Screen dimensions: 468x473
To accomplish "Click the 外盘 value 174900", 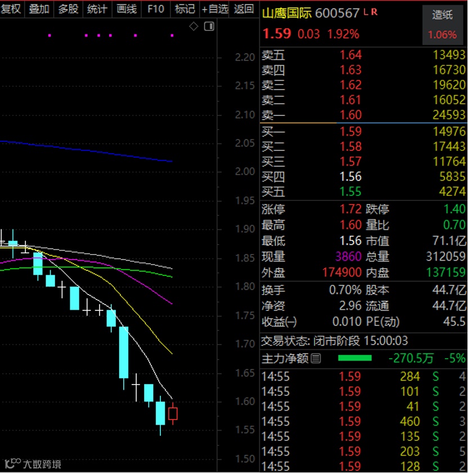I will [x=342, y=273].
